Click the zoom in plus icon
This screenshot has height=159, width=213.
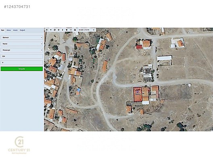(x=47, y=30)
